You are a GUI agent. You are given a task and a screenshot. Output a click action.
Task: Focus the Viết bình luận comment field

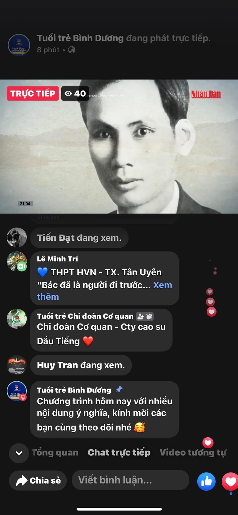130,480
